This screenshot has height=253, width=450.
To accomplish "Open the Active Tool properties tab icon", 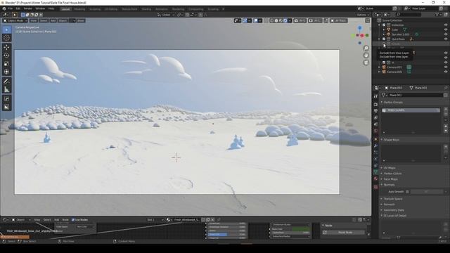I will 375,96.
